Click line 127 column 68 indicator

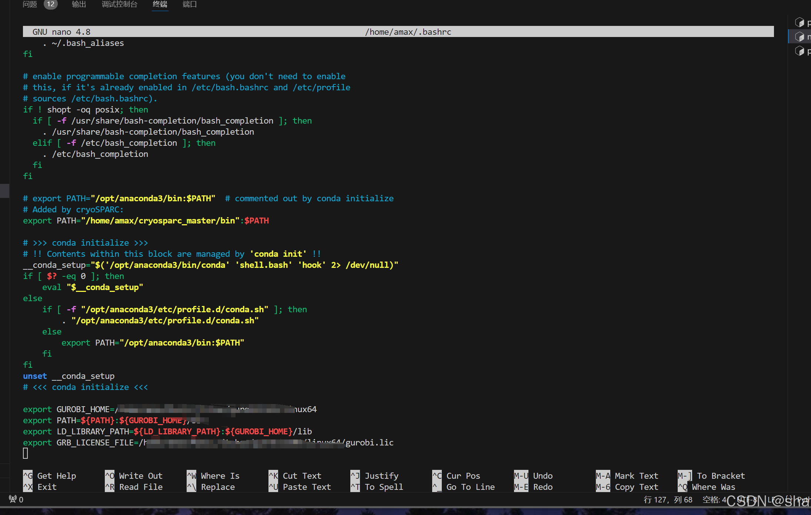coord(668,500)
